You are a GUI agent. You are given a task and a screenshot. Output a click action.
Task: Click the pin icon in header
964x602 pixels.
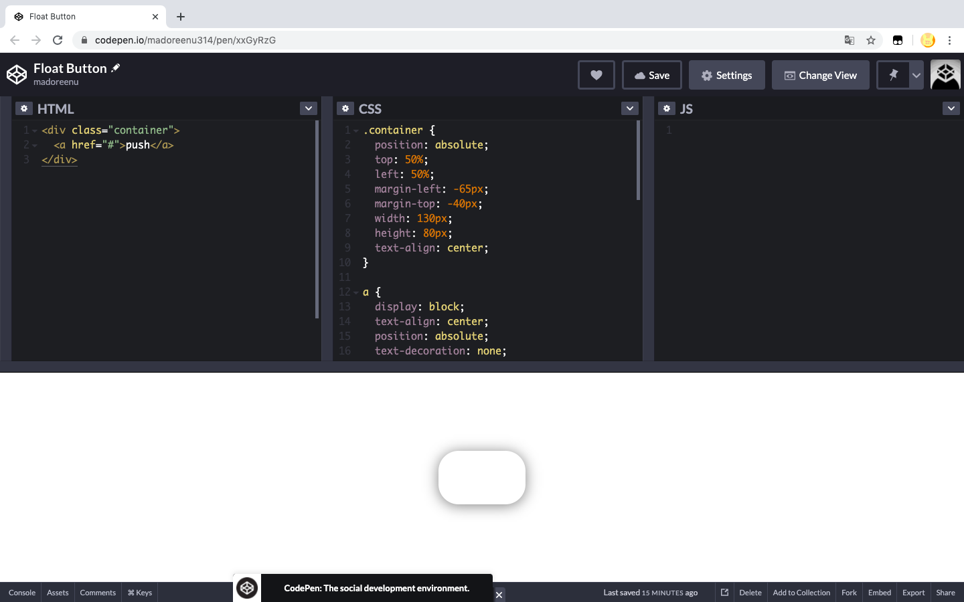(893, 75)
